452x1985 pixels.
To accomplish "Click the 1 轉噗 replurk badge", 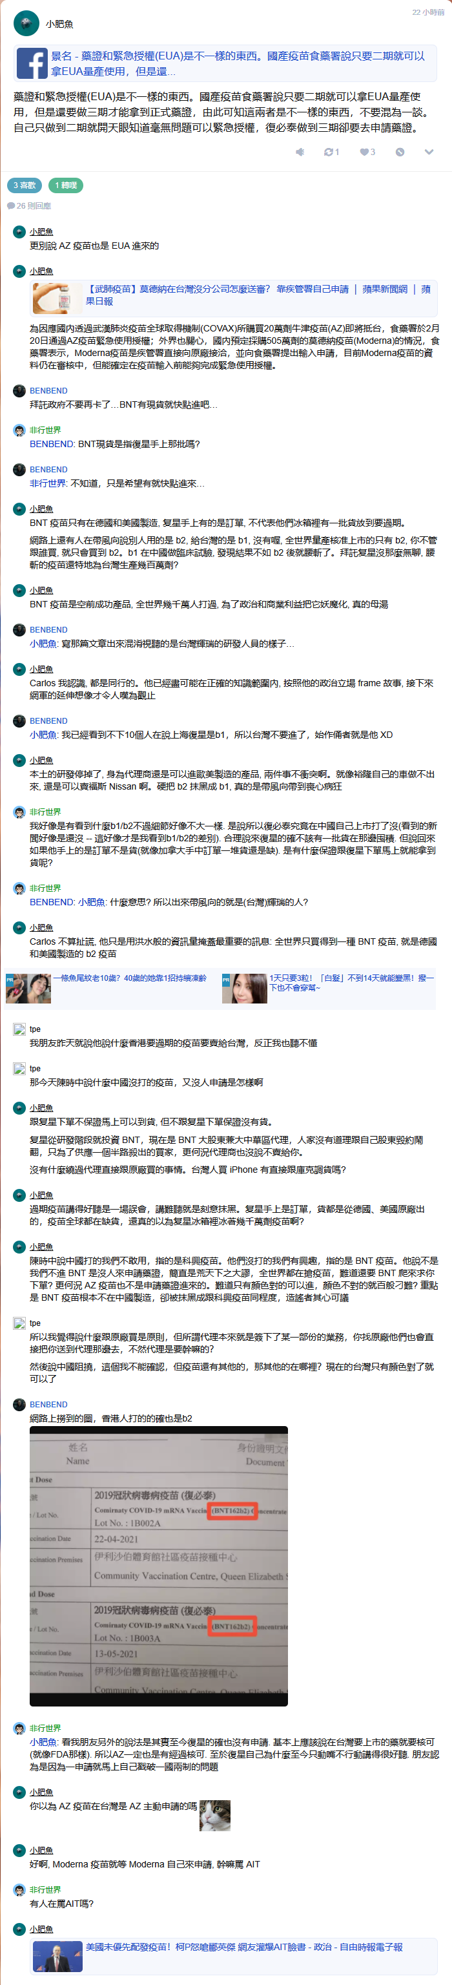I will click(x=65, y=185).
